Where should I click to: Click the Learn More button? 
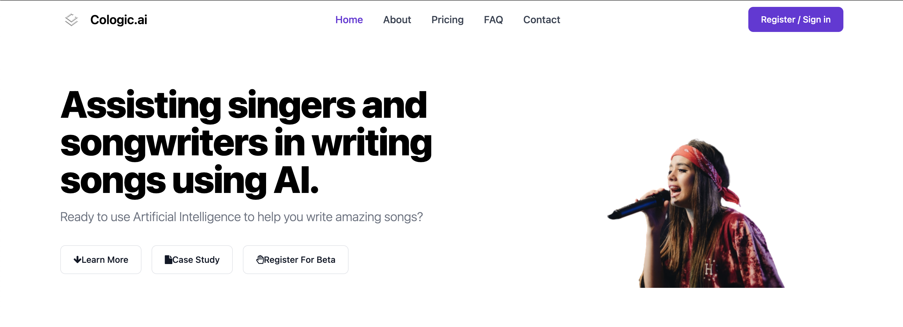tap(101, 259)
